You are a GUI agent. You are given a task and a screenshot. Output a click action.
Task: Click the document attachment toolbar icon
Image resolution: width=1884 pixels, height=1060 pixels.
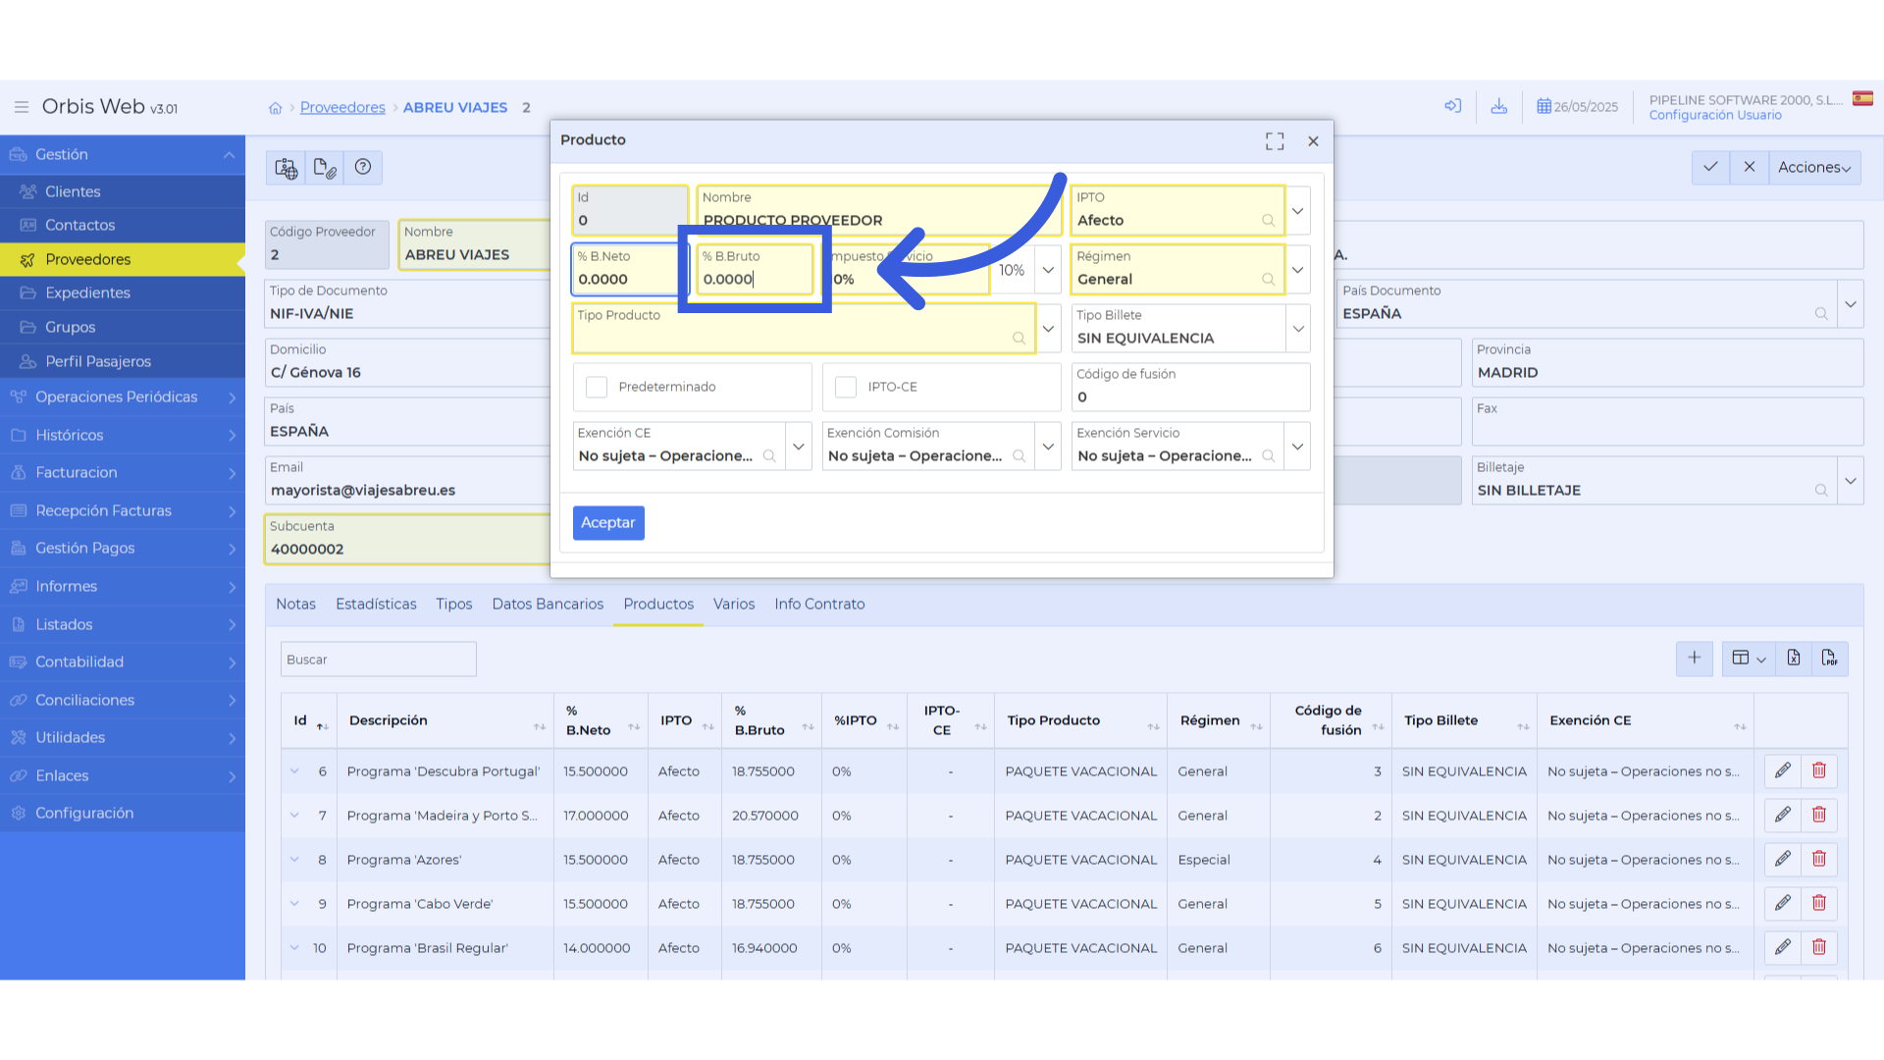tap(325, 168)
